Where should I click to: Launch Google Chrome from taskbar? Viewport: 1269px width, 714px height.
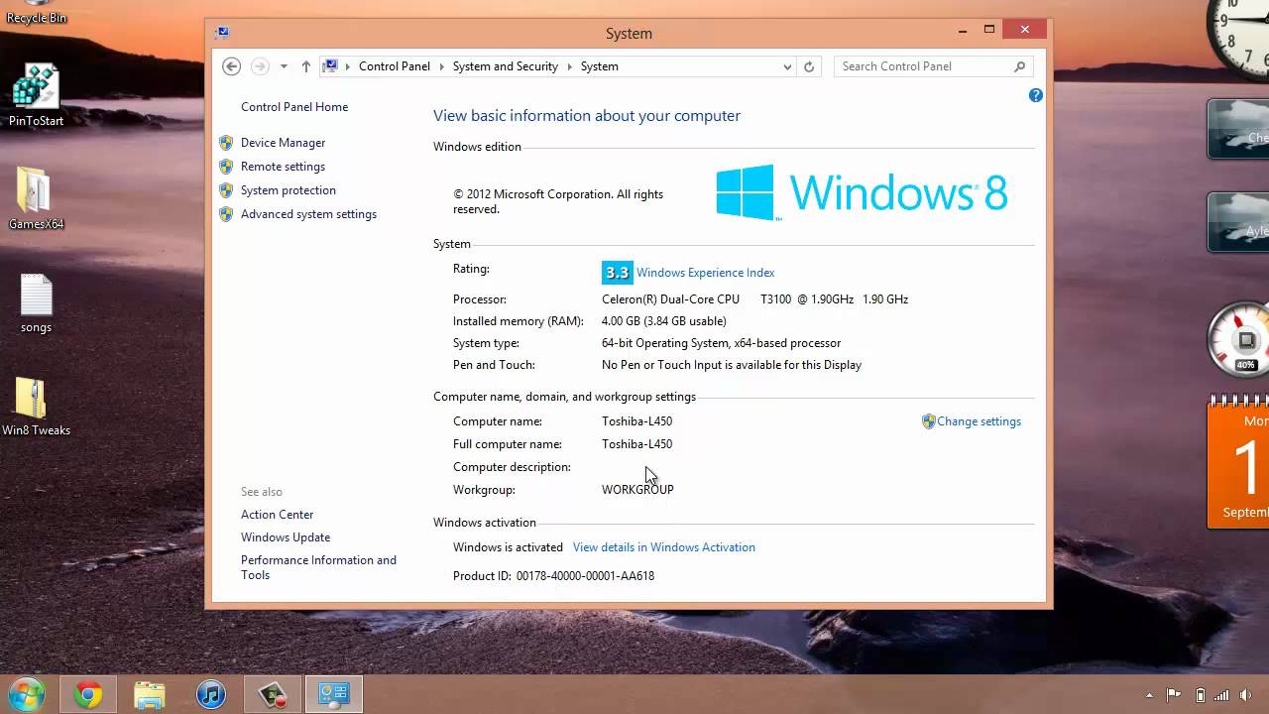[88, 695]
